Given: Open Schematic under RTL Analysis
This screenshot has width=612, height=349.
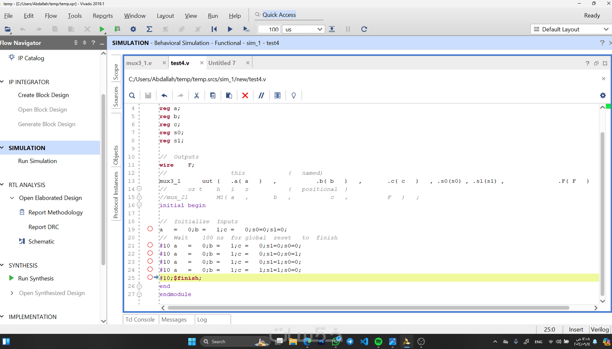Looking at the screenshot, I should click(x=41, y=241).
